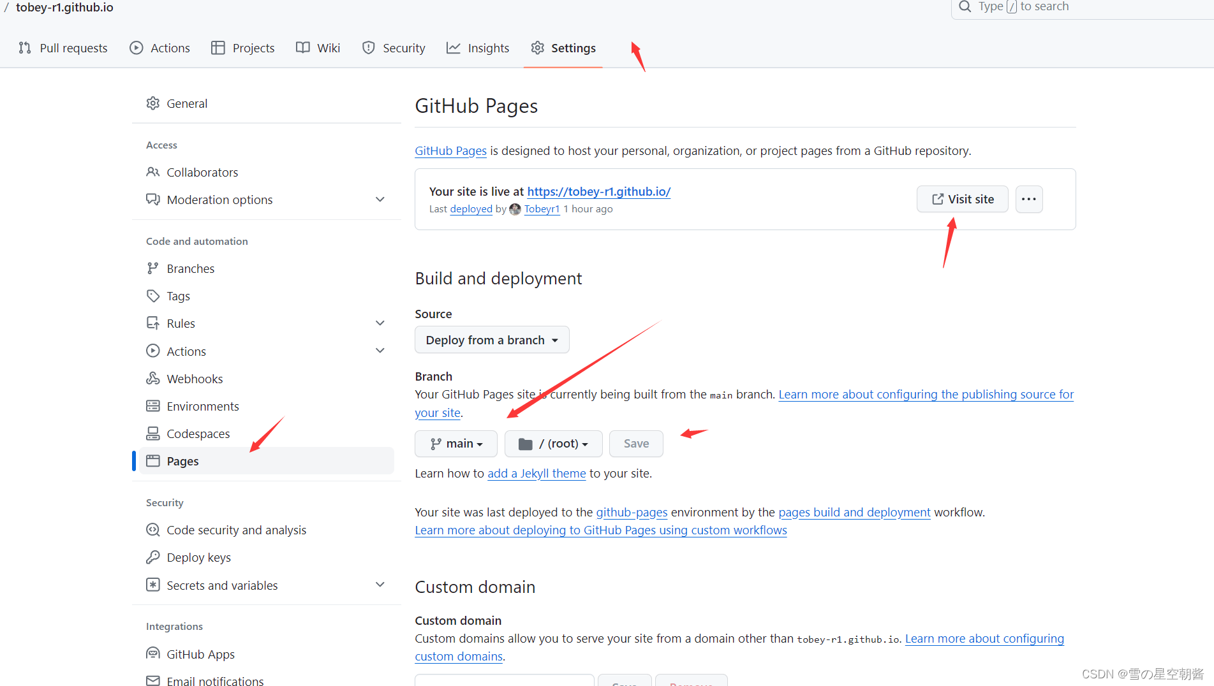Viewport: 1214px width, 686px height.
Task: View the Insights tab
Action: pos(478,48)
